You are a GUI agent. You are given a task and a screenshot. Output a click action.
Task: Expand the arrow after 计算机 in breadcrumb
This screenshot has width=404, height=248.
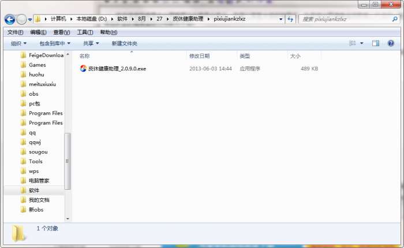pyautogui.click(x=72, y=19)
